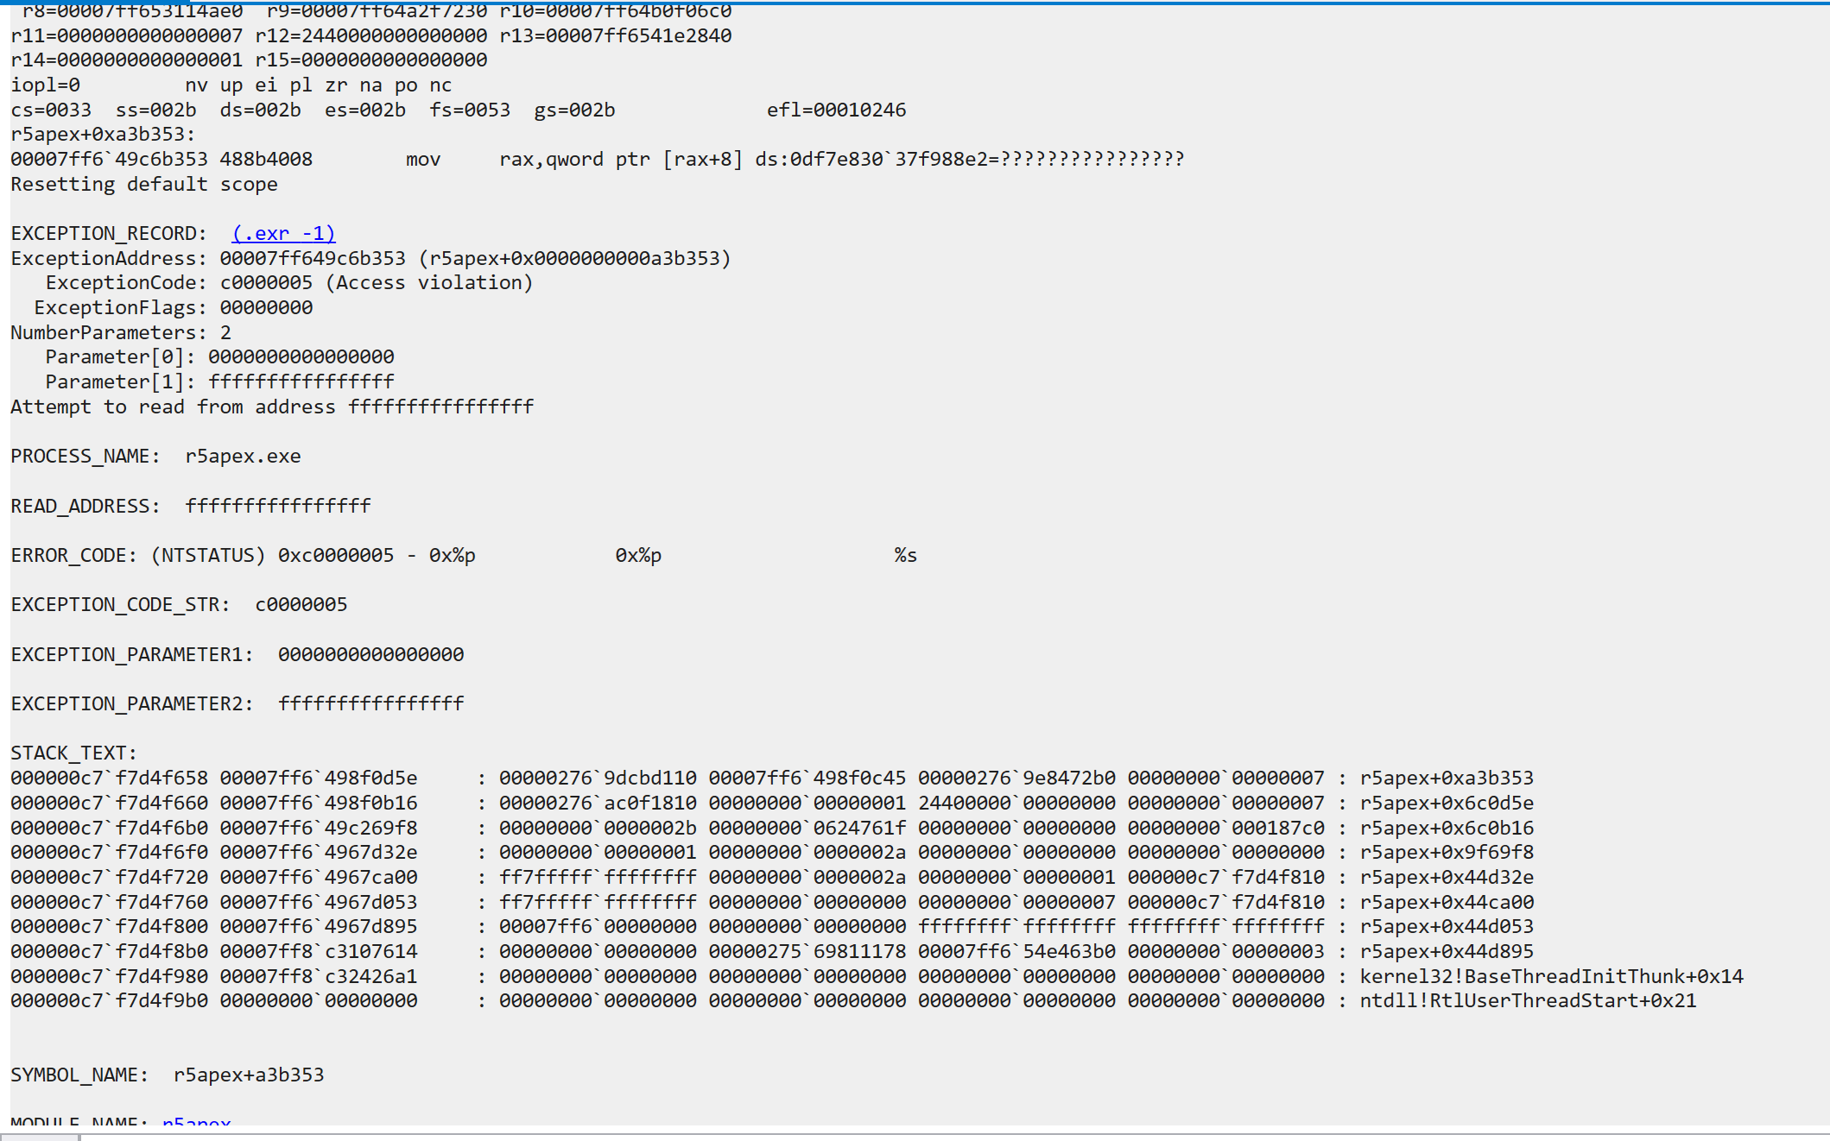Click the iopl=0 text
Viewport: 1830px width, 1141px height.
point(45,85)
